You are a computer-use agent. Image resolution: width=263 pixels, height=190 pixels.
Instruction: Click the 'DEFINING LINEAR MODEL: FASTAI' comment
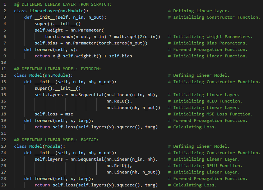coord(56,140)
